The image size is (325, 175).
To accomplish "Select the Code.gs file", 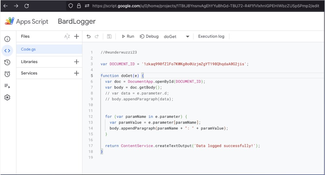I will (49, 49).
